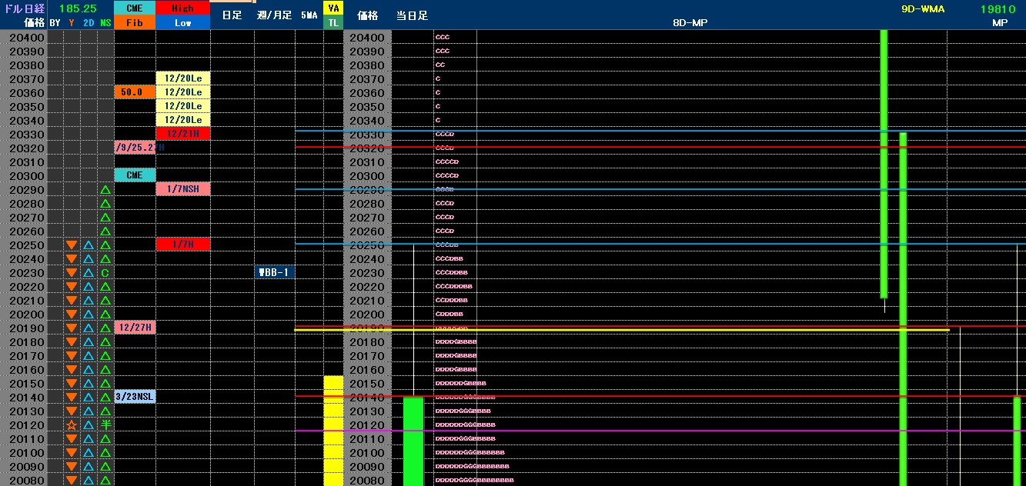This screenshot has height=486, width=1026.
Task: Click the green NS triangle in row 20190
Action: tap(105, 328)
